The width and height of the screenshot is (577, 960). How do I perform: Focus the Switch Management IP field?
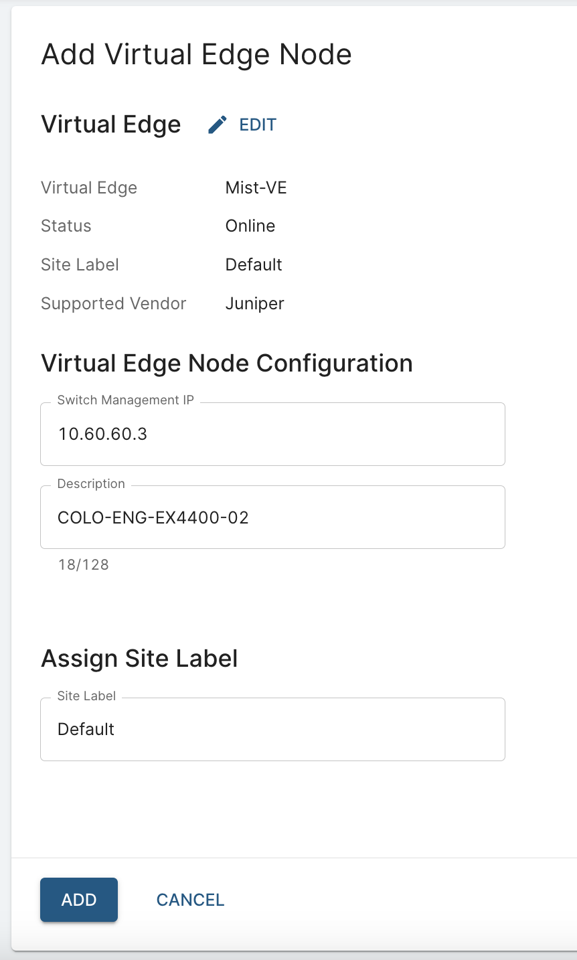272,434
